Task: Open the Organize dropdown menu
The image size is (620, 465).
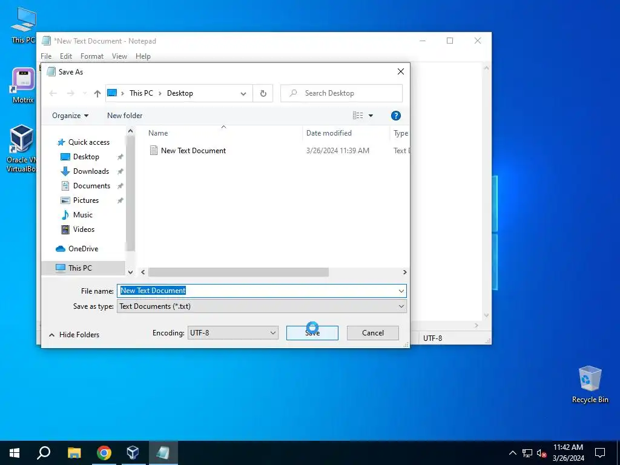Action: 70,116
